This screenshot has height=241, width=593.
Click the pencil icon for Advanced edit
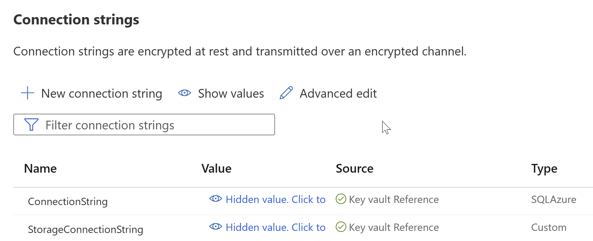tap(286, 93)
